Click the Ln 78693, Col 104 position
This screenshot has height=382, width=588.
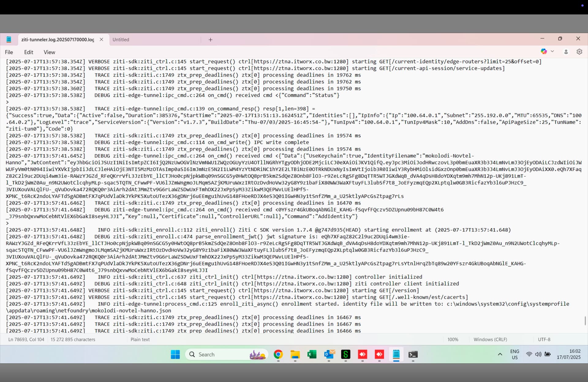tap(26, 339)
